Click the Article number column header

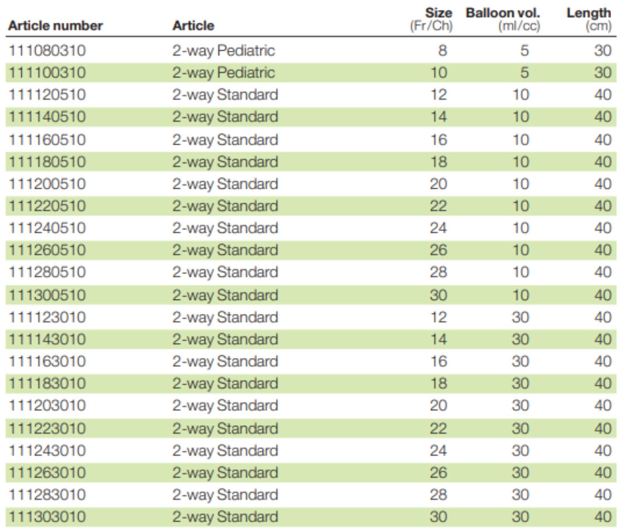(55, 26)
